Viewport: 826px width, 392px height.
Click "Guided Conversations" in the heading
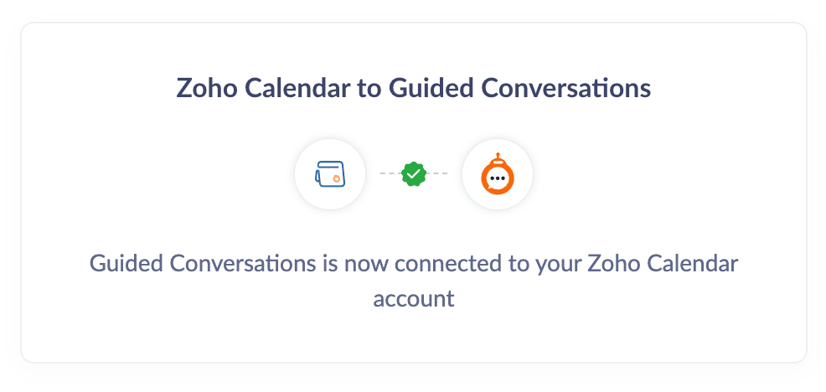[520, 88]
